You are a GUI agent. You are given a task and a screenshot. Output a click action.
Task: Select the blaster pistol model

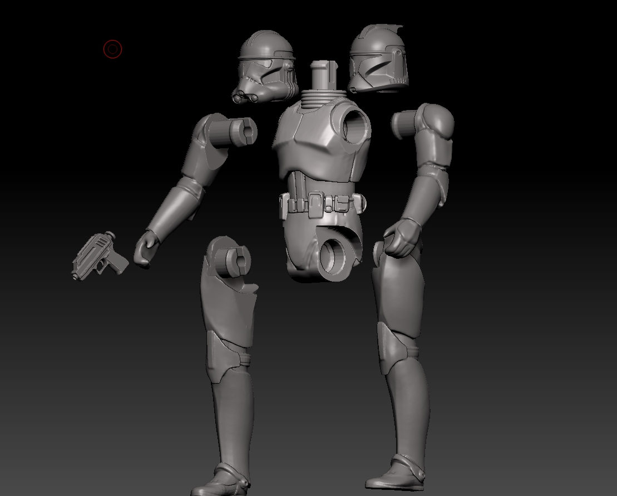[x=100, y=255]
